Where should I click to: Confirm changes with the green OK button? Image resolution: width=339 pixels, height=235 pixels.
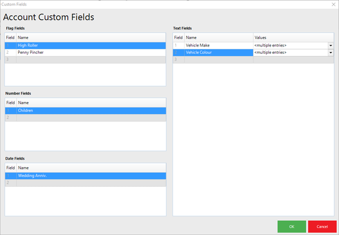tap(291, 227)
